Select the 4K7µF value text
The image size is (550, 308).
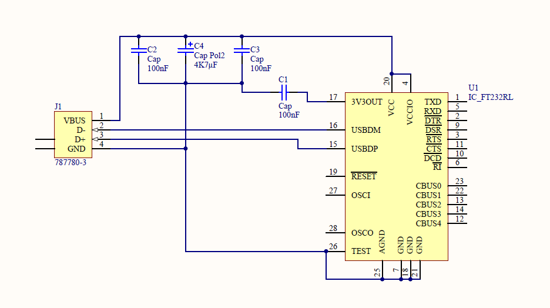(206, 65)
